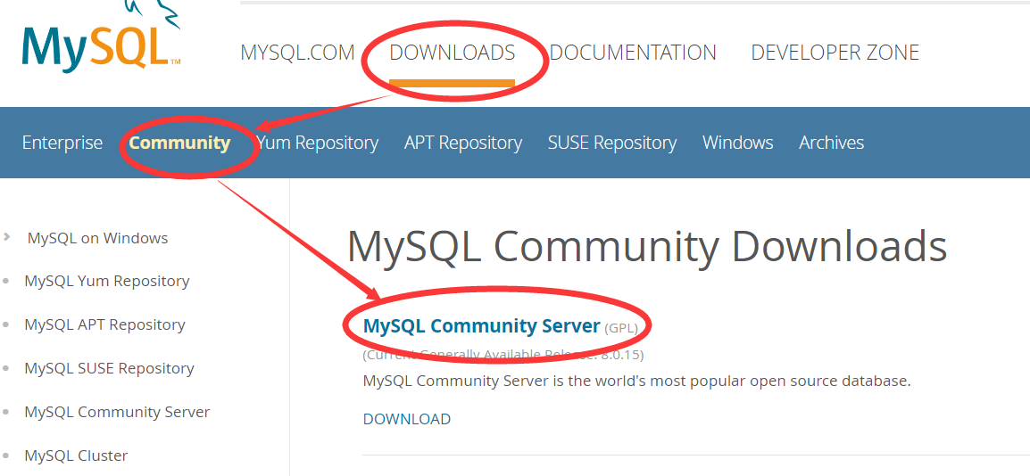Image resolution: width=1030 pixels, height=476 pixels.
Task: Click the DOWNLOAD link under Community Server
Action: [x=407, y=419]
